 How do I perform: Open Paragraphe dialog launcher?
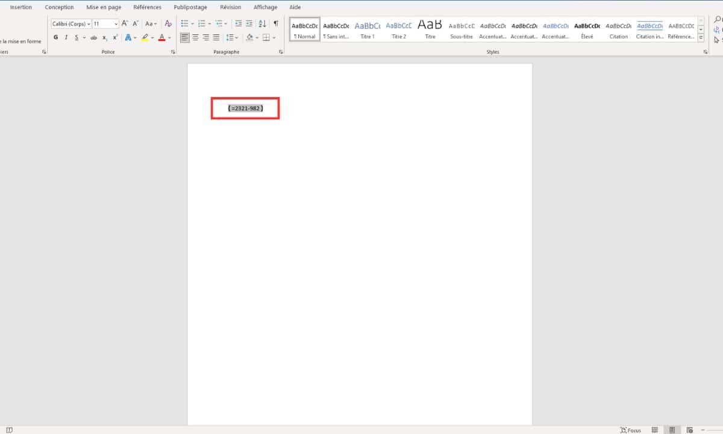coord(281,52)
